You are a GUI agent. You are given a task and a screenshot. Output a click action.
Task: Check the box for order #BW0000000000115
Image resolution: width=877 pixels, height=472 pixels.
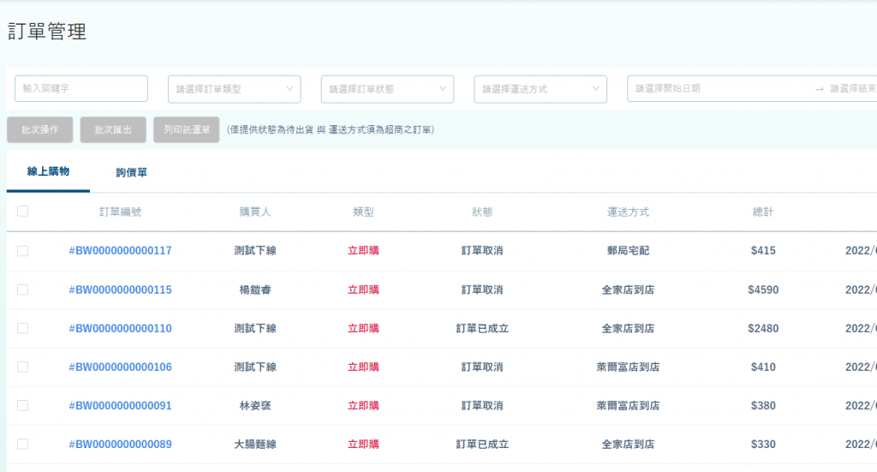(x=22, y=290)
